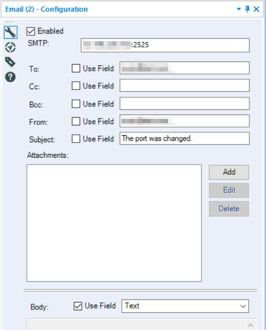Image resolution: width=266 pixels, height=330 pixels.
Task: Pin the Configuration window with pushpin icon
Action: [247, 9]
